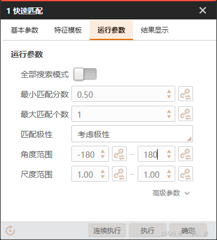Click the stepper beside angle value -180
This screenshot has width=217, height=240.
point(103,154)
